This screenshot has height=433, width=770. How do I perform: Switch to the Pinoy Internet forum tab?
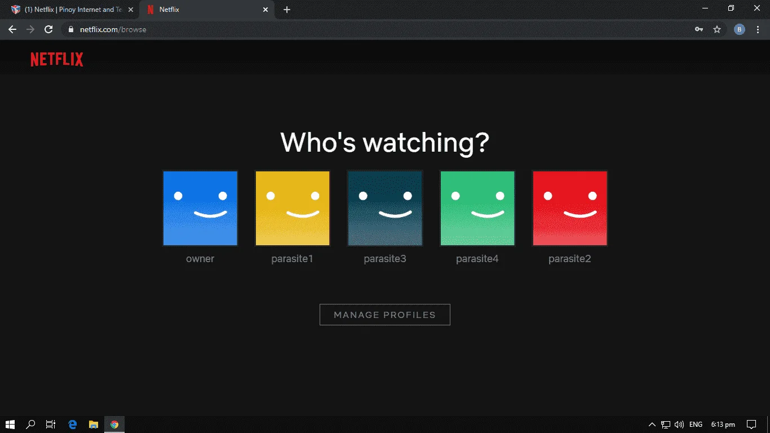pyautogui.click(x=72, y=10)
